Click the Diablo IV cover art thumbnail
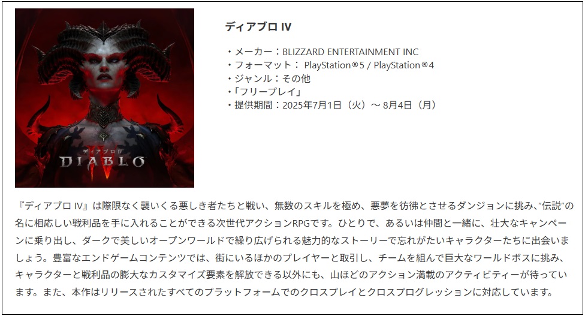 (x=104, y=98)
